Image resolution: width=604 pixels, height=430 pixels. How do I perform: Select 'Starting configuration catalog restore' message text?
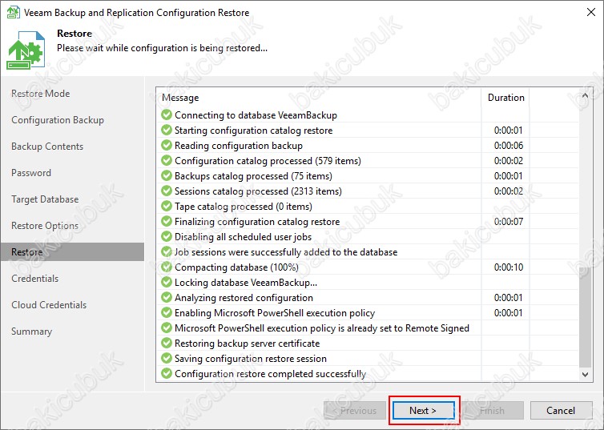pos(253,131)
